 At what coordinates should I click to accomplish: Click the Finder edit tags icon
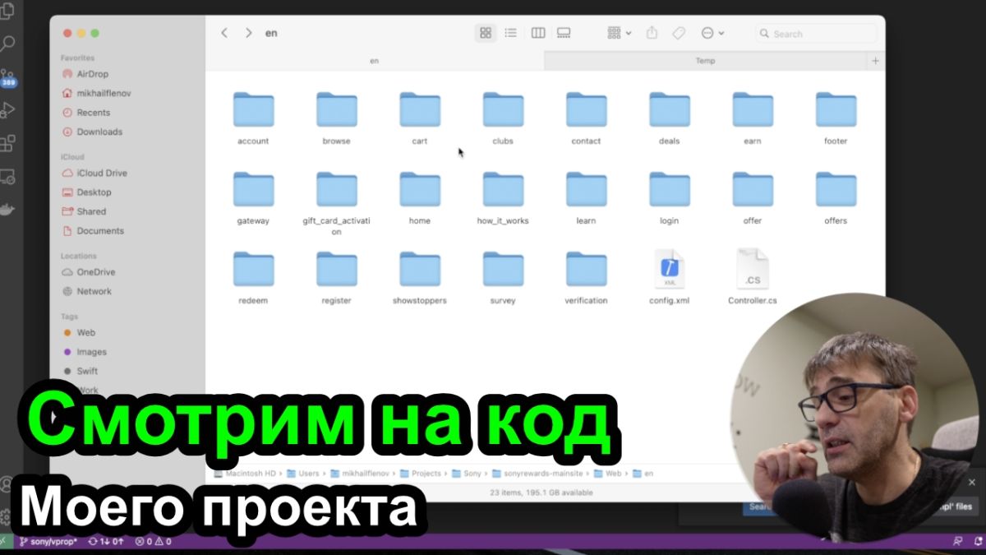[x=679, y=33]
